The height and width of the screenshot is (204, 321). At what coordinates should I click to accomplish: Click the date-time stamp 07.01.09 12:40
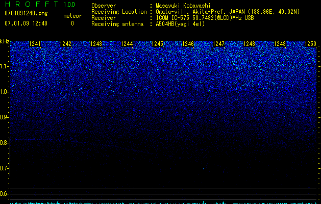click(x=26, y=23)
